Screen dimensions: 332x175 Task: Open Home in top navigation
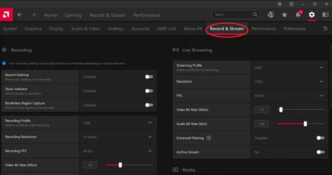[51, 15]
